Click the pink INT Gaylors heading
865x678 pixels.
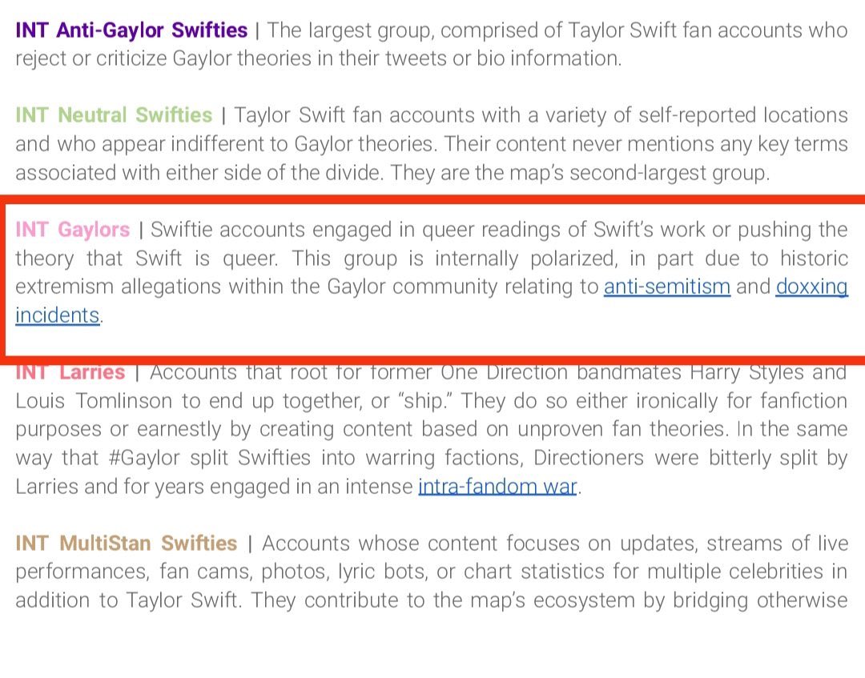pyautogui.click(x=72, y=229)
